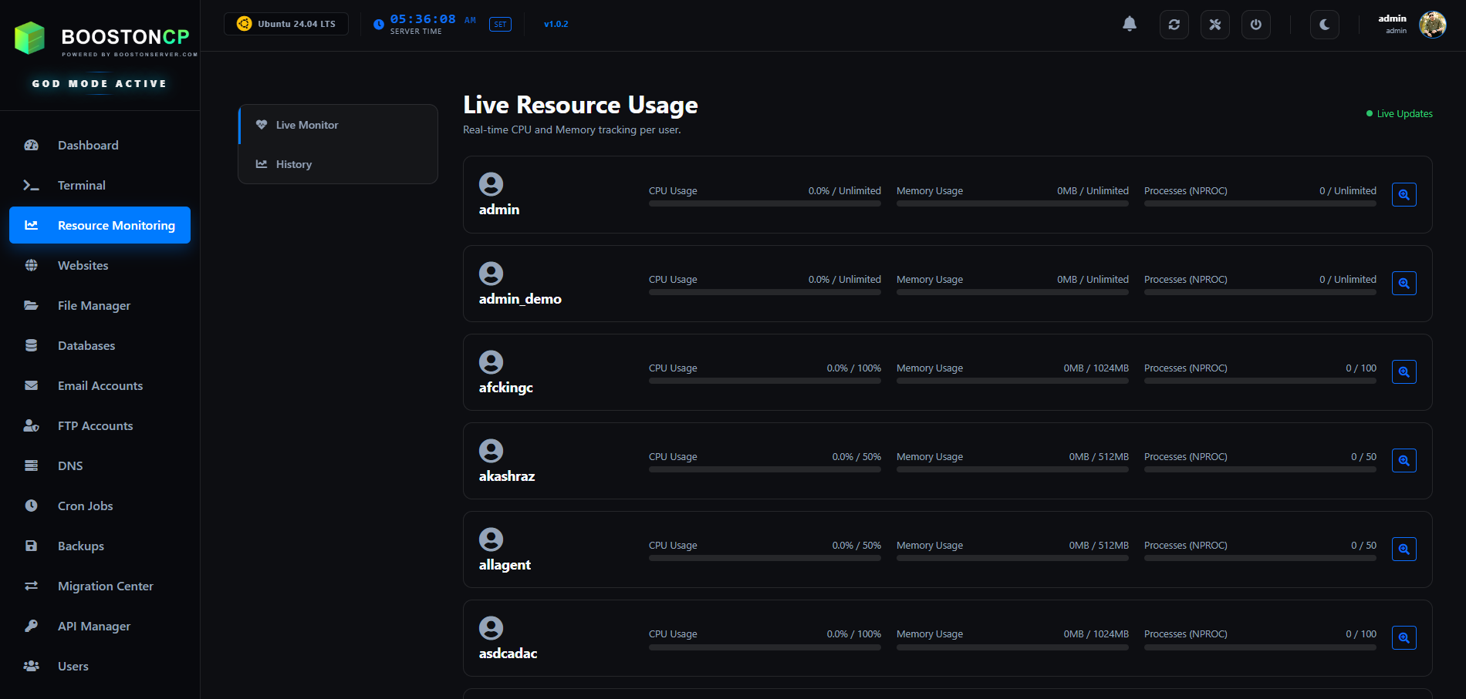The width and height of the screenshot is (1466, 699).
Task: Open the system tools (wrench) icon
Action: (x=1214, y=24)
